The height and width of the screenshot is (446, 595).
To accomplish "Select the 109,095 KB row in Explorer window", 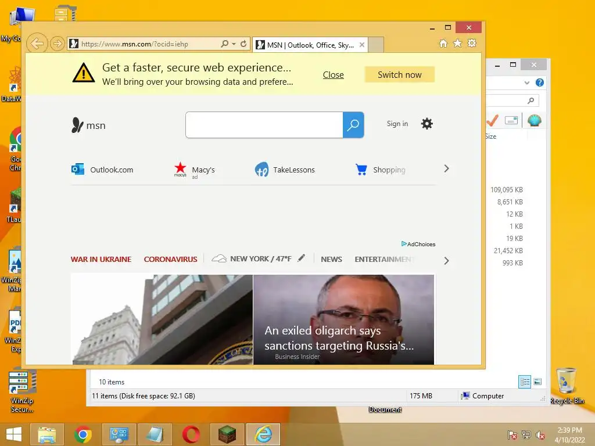I will coord(507,190).
